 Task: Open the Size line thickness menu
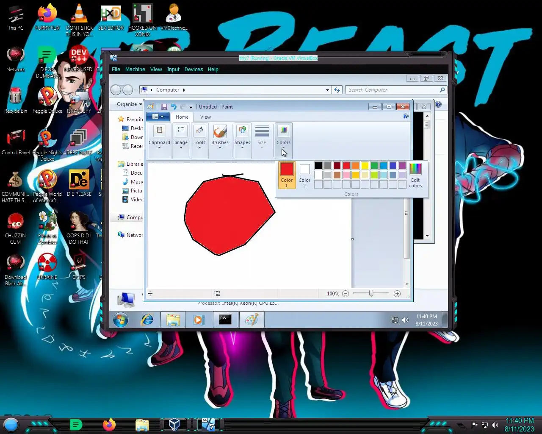pos(262,141)
